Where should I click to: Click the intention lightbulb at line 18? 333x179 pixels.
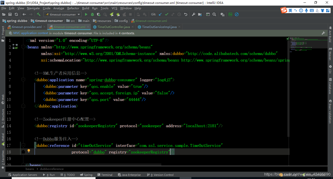(29, 151)
